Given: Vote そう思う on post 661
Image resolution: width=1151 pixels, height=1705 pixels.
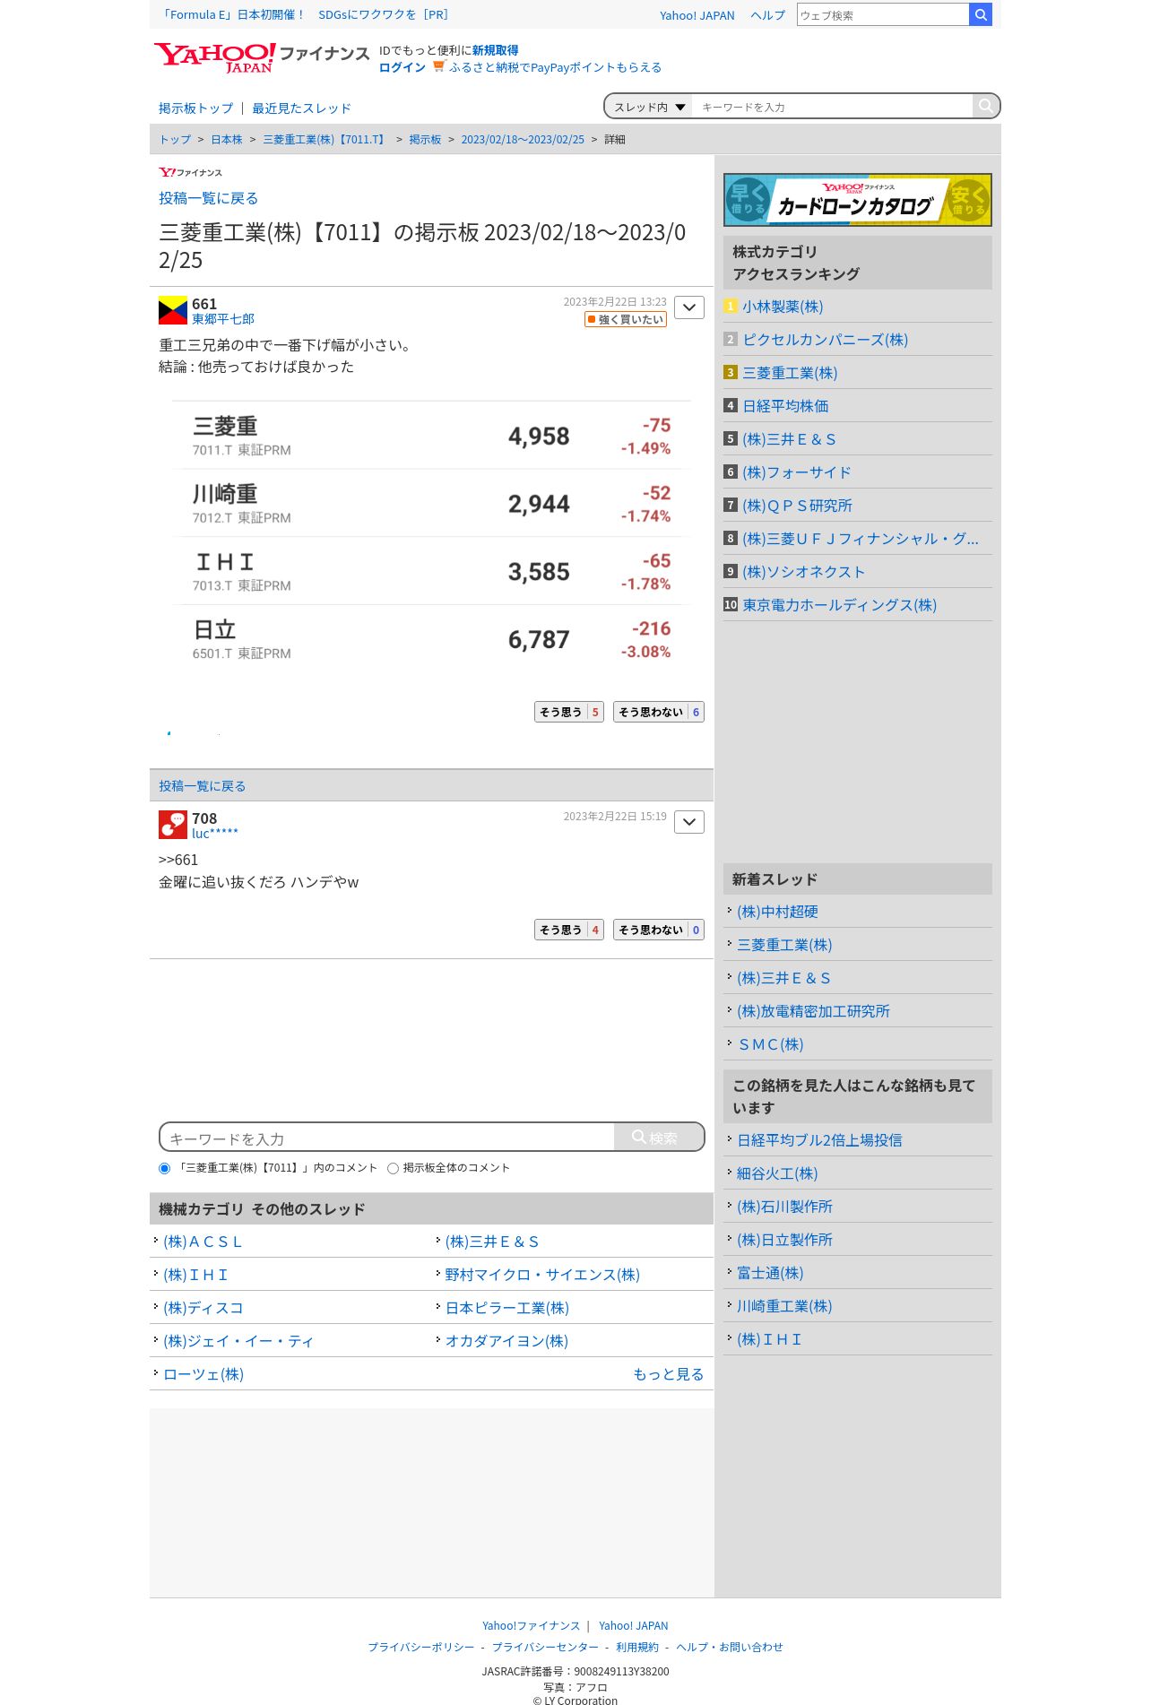Looking at the screenshot, I should point(569,712).
